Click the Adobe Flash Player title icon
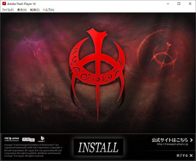This screenshot has height=161, width=196. point(4,3)
